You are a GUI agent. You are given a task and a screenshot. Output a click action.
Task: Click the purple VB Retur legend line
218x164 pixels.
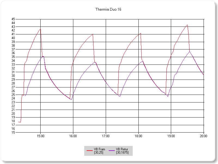112,151
